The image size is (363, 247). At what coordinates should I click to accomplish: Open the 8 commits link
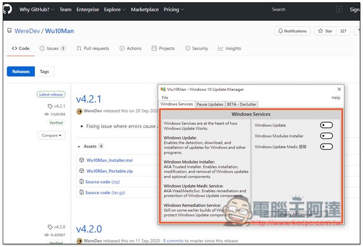click(173, 241)
